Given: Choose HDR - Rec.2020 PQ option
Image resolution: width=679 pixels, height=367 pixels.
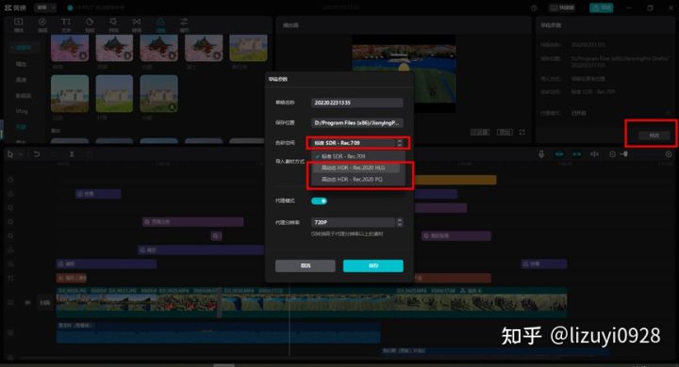Looking at the screenshot, I should (x=357, y=179).
